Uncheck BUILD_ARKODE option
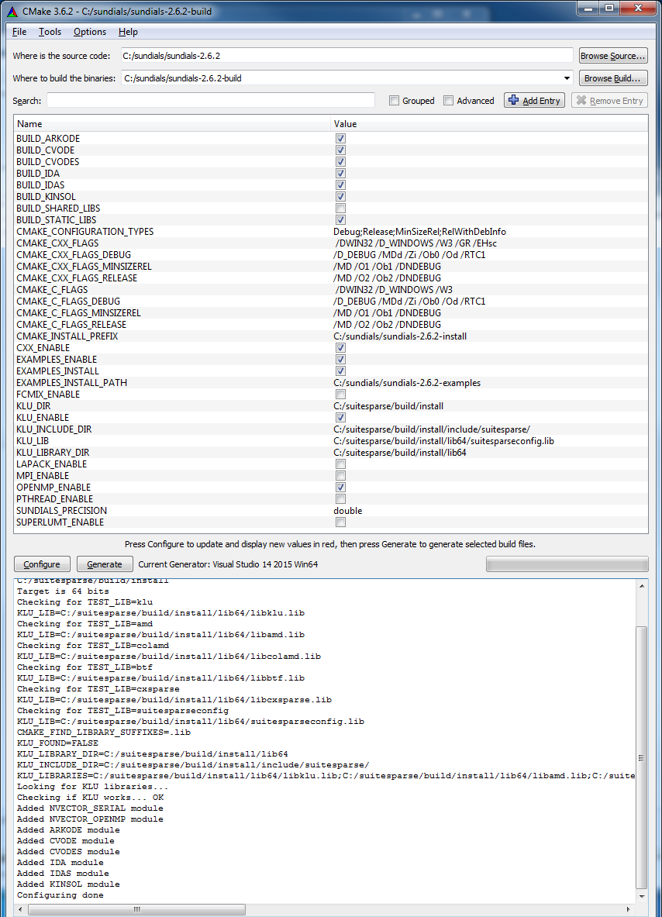 [x=340, y=139]
